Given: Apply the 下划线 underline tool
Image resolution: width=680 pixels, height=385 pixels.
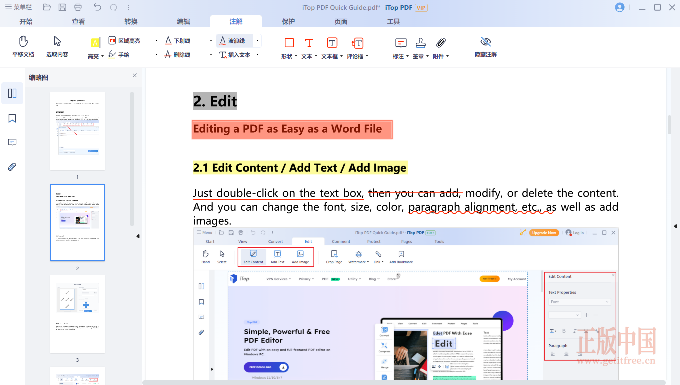Looking at the screenshot, I should (x=178, y=41).
